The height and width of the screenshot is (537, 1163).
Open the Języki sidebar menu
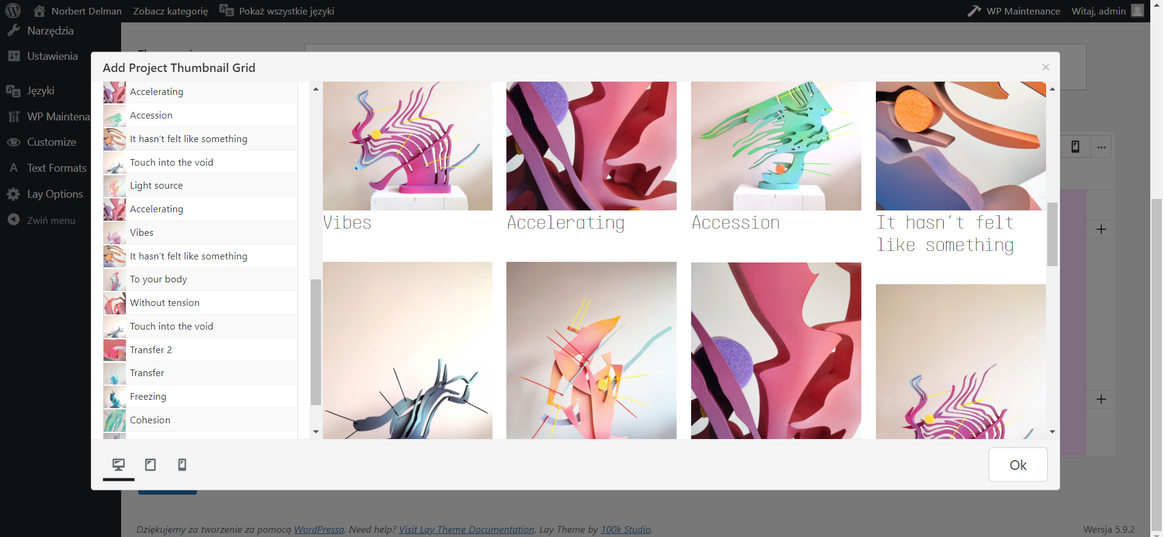click(41, 91)
